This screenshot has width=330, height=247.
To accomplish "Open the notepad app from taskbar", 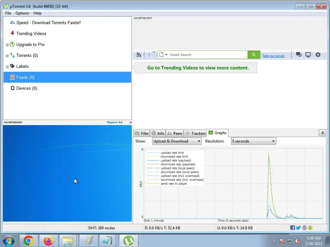I will (x=108, y=241).
